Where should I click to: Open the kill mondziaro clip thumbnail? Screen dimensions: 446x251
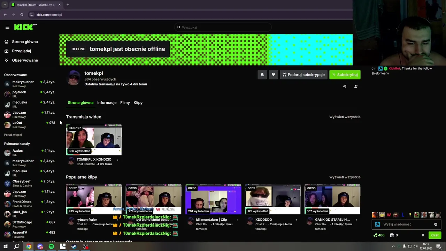pyautogui.click(x=213, y=199)
